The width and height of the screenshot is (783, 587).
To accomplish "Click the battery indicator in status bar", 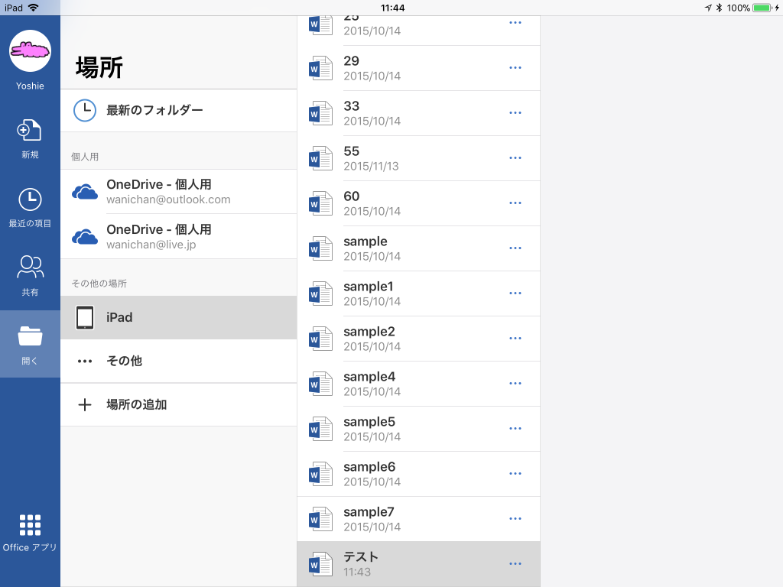I will coord(762,8).
